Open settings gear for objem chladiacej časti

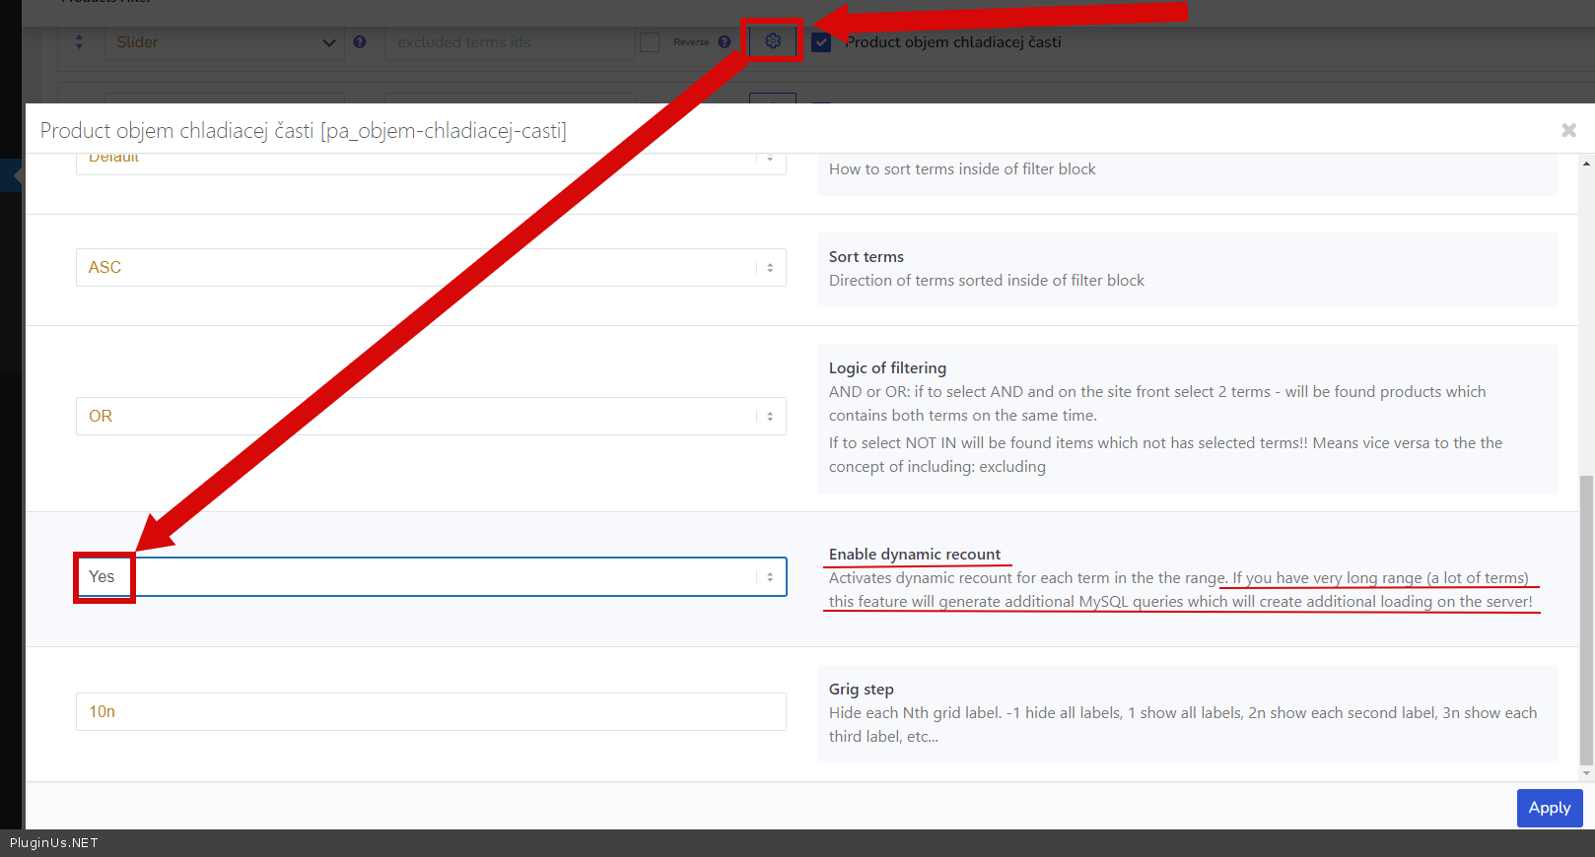coord(773,41)
